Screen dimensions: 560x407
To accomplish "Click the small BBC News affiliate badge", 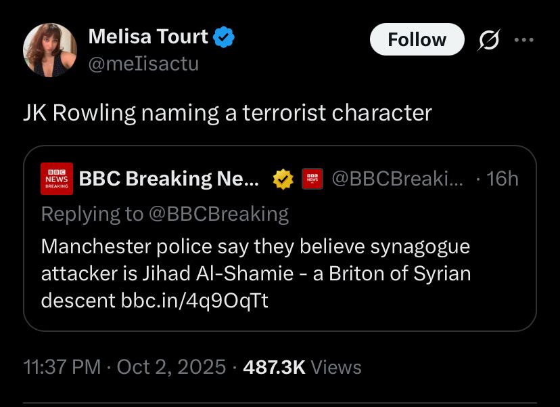I will click(x=312, y=178).
